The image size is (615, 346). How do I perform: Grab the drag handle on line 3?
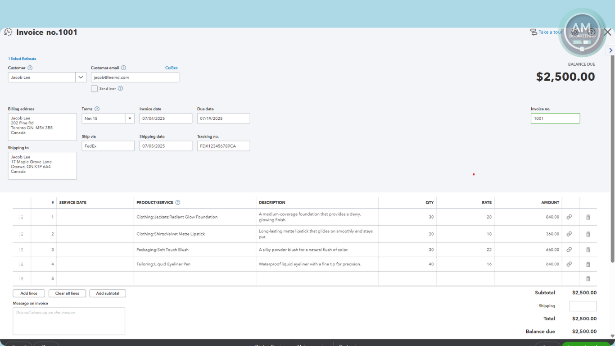click(21, 250)
